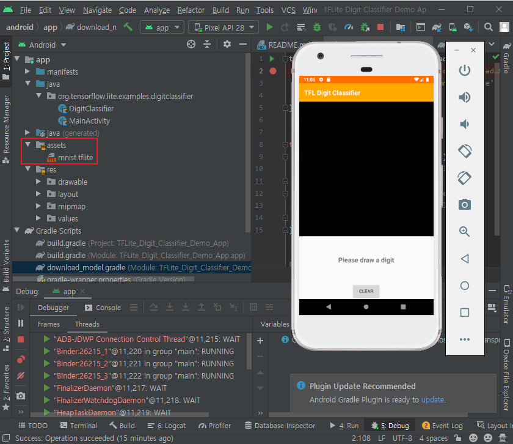The height and width of the screenshot is (444, 513).
Task: Lower emulator volume with lower speaker icon
Action: (x=465, y=124)
